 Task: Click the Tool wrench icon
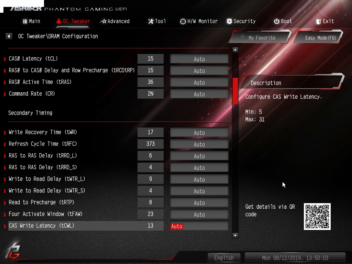point(151,21)
